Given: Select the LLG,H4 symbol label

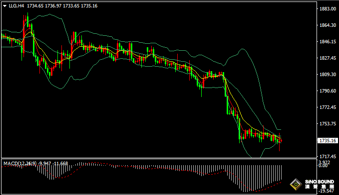Looking at the screenshot, I should click(16, 6).
